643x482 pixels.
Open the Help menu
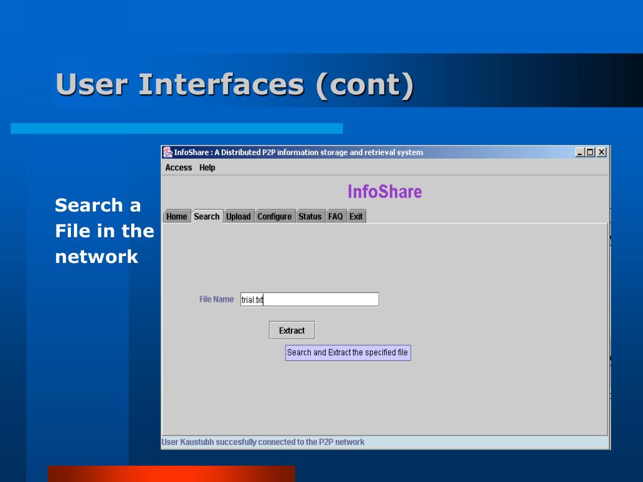207,168
